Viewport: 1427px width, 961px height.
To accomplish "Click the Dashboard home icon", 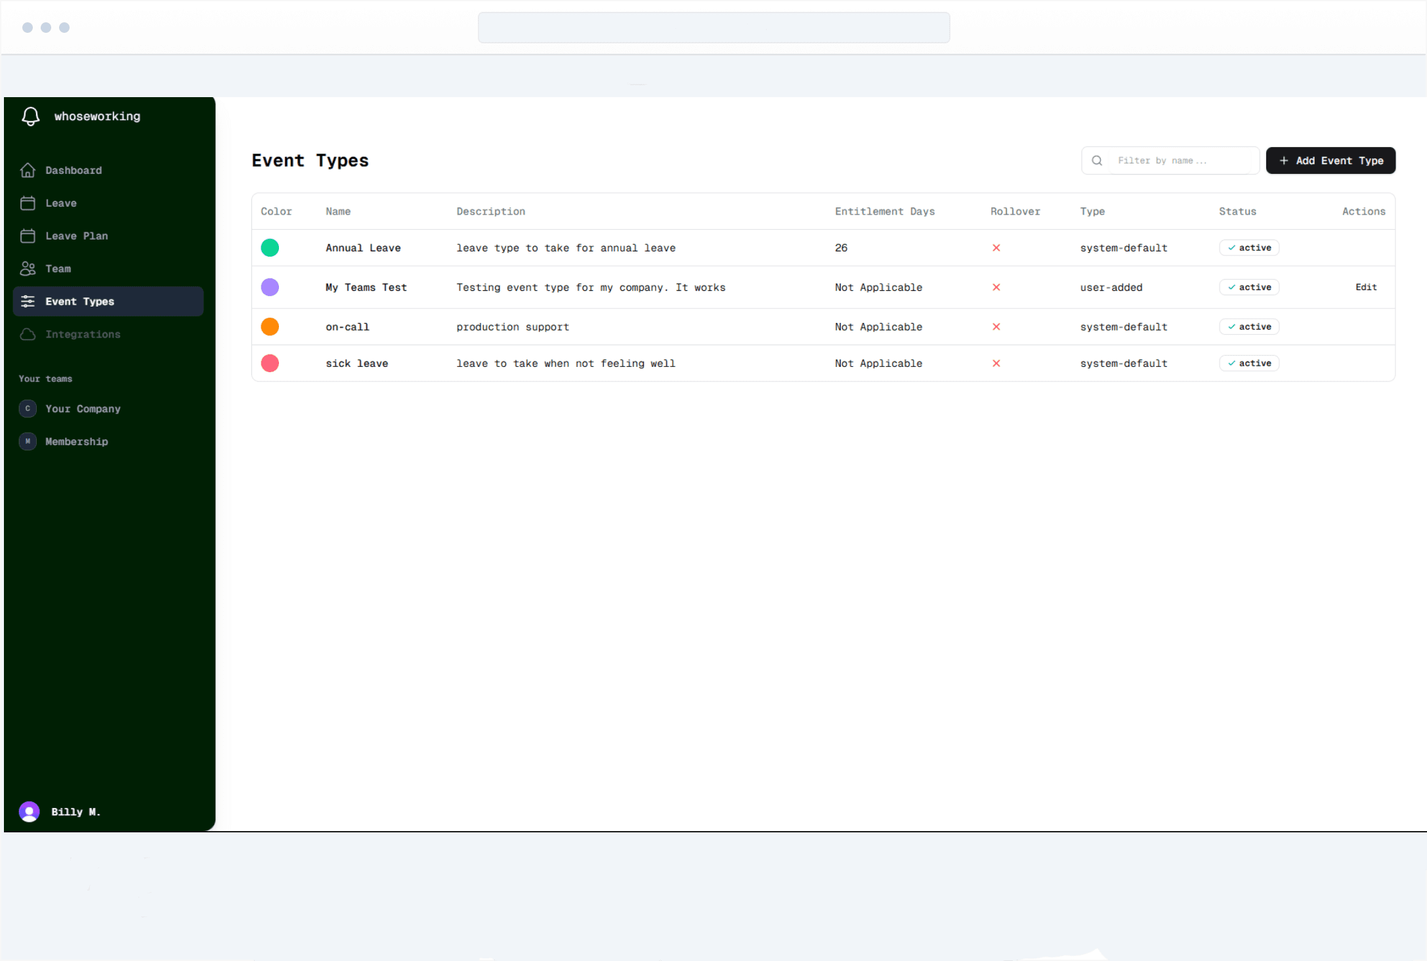I will pos(28,170).
